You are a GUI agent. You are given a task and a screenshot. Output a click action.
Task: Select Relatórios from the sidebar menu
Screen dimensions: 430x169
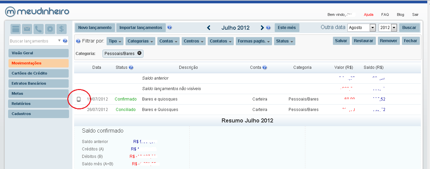(38, 104)
